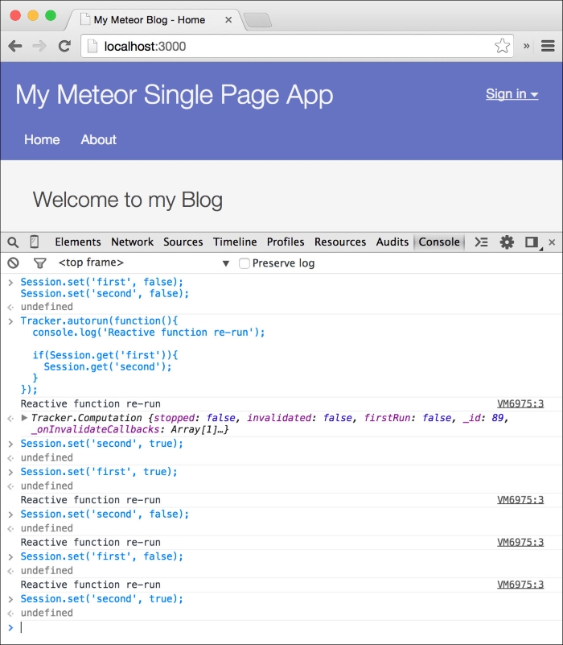Toggle DevTools device mode icon
Viewport: 563px width, 645px height.
(35, 242)
